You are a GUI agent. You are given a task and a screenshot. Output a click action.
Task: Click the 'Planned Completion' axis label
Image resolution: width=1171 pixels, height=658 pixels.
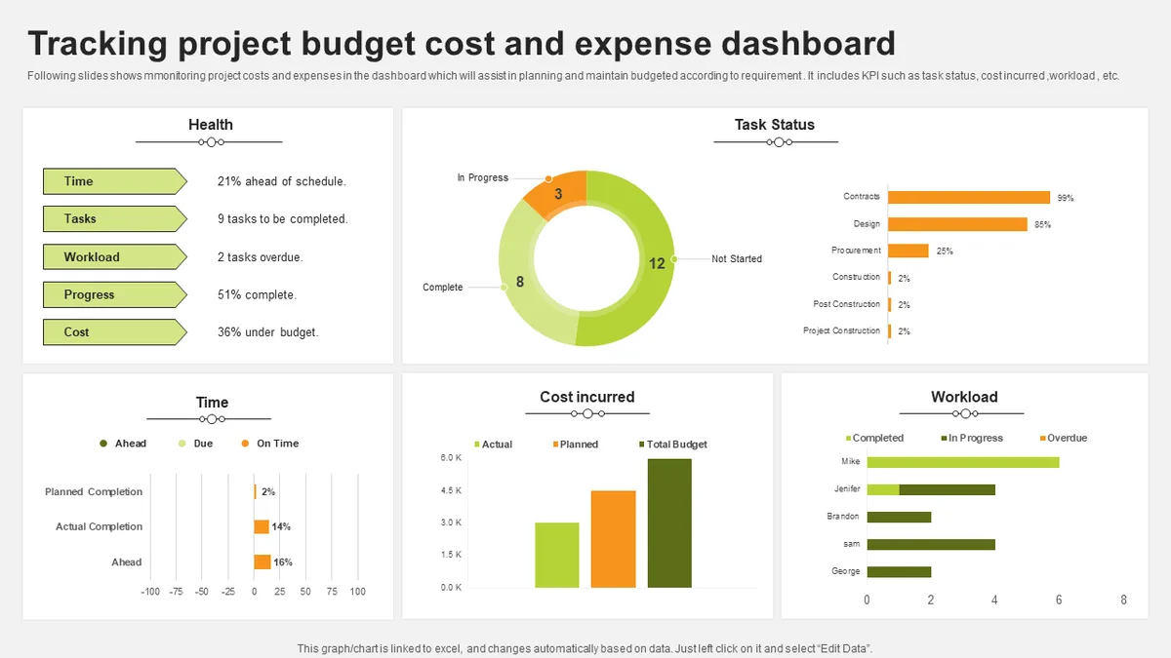94,492
